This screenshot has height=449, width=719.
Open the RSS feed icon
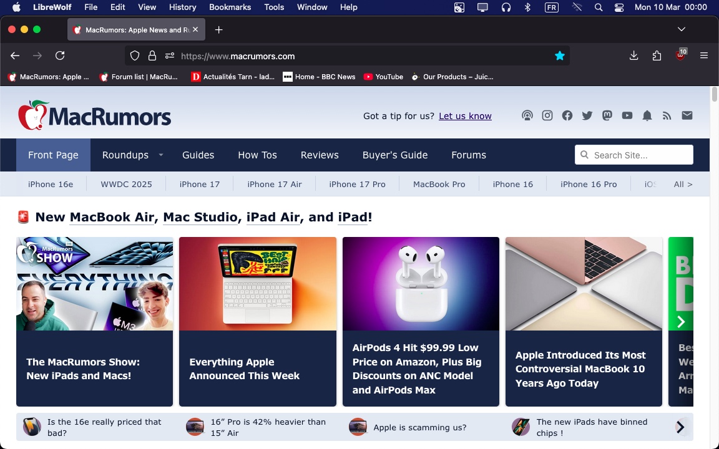pos(667,115)
